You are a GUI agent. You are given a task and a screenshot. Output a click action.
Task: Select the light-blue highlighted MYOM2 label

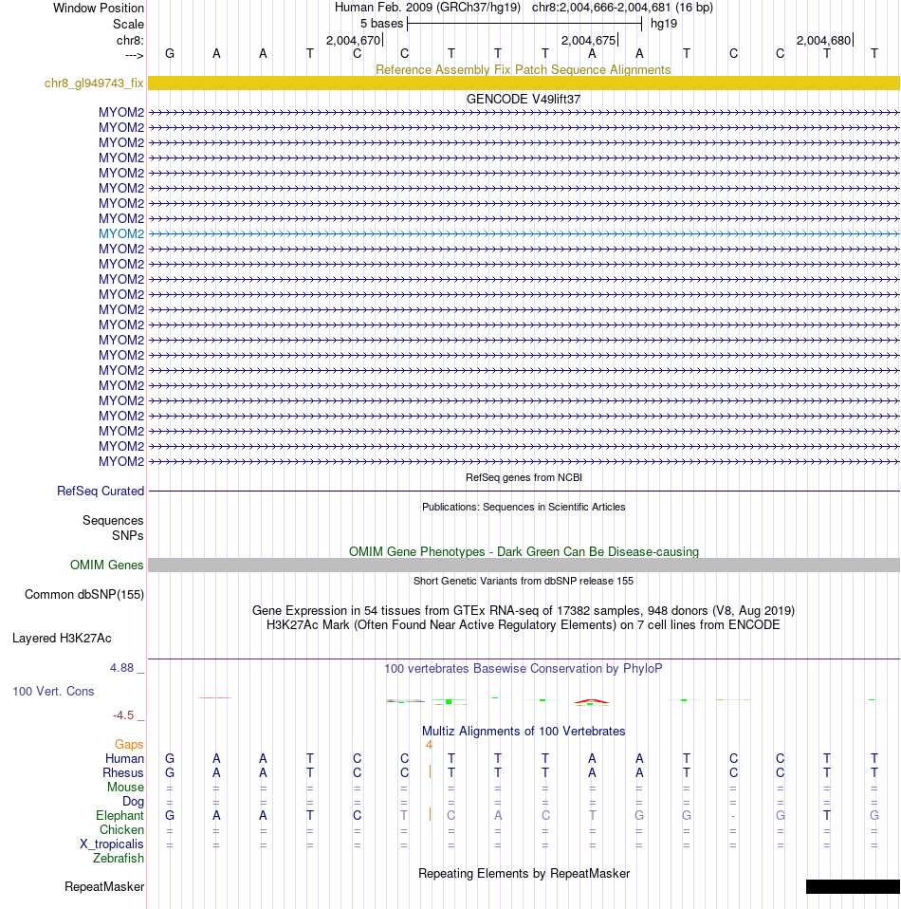pyautogui.click(x=121, y=233)
